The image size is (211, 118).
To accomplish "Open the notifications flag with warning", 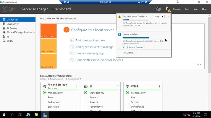I will [168, 9].
